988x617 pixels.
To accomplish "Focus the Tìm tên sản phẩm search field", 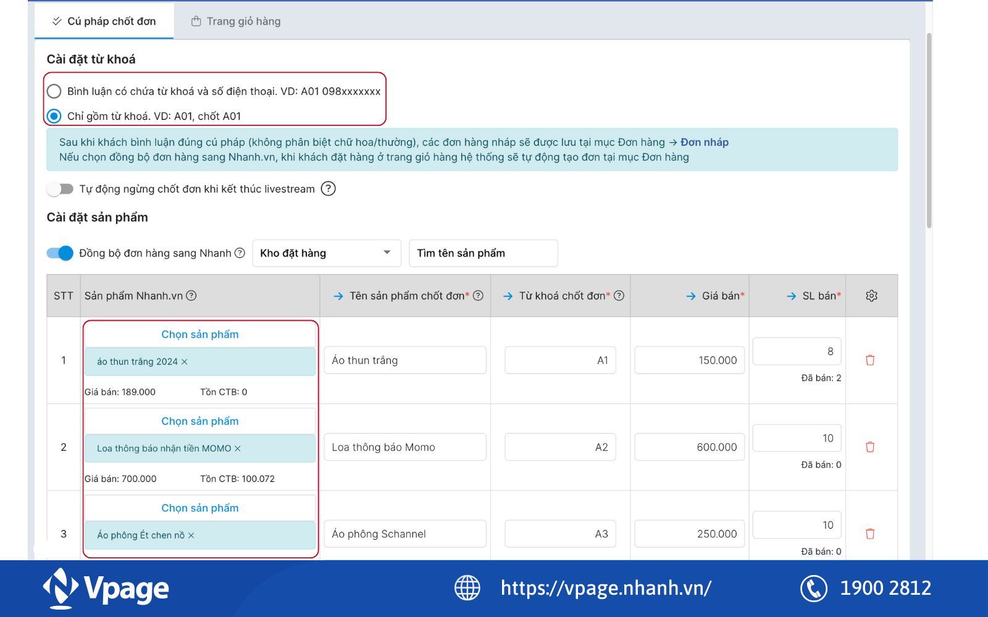I will 484,253.
